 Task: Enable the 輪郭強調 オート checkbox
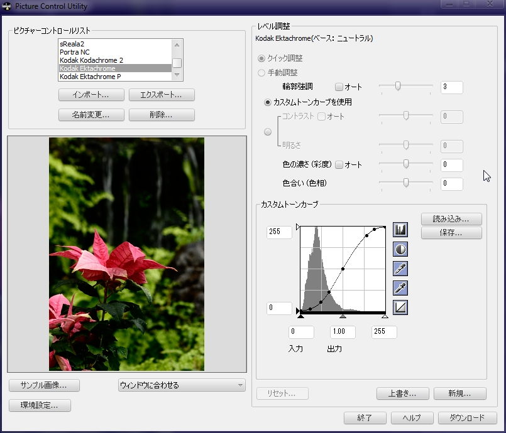point(339,87)
